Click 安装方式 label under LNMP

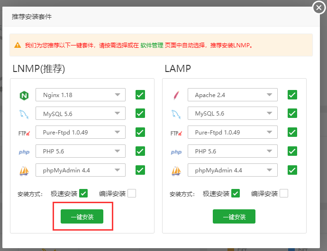[30, 194]
